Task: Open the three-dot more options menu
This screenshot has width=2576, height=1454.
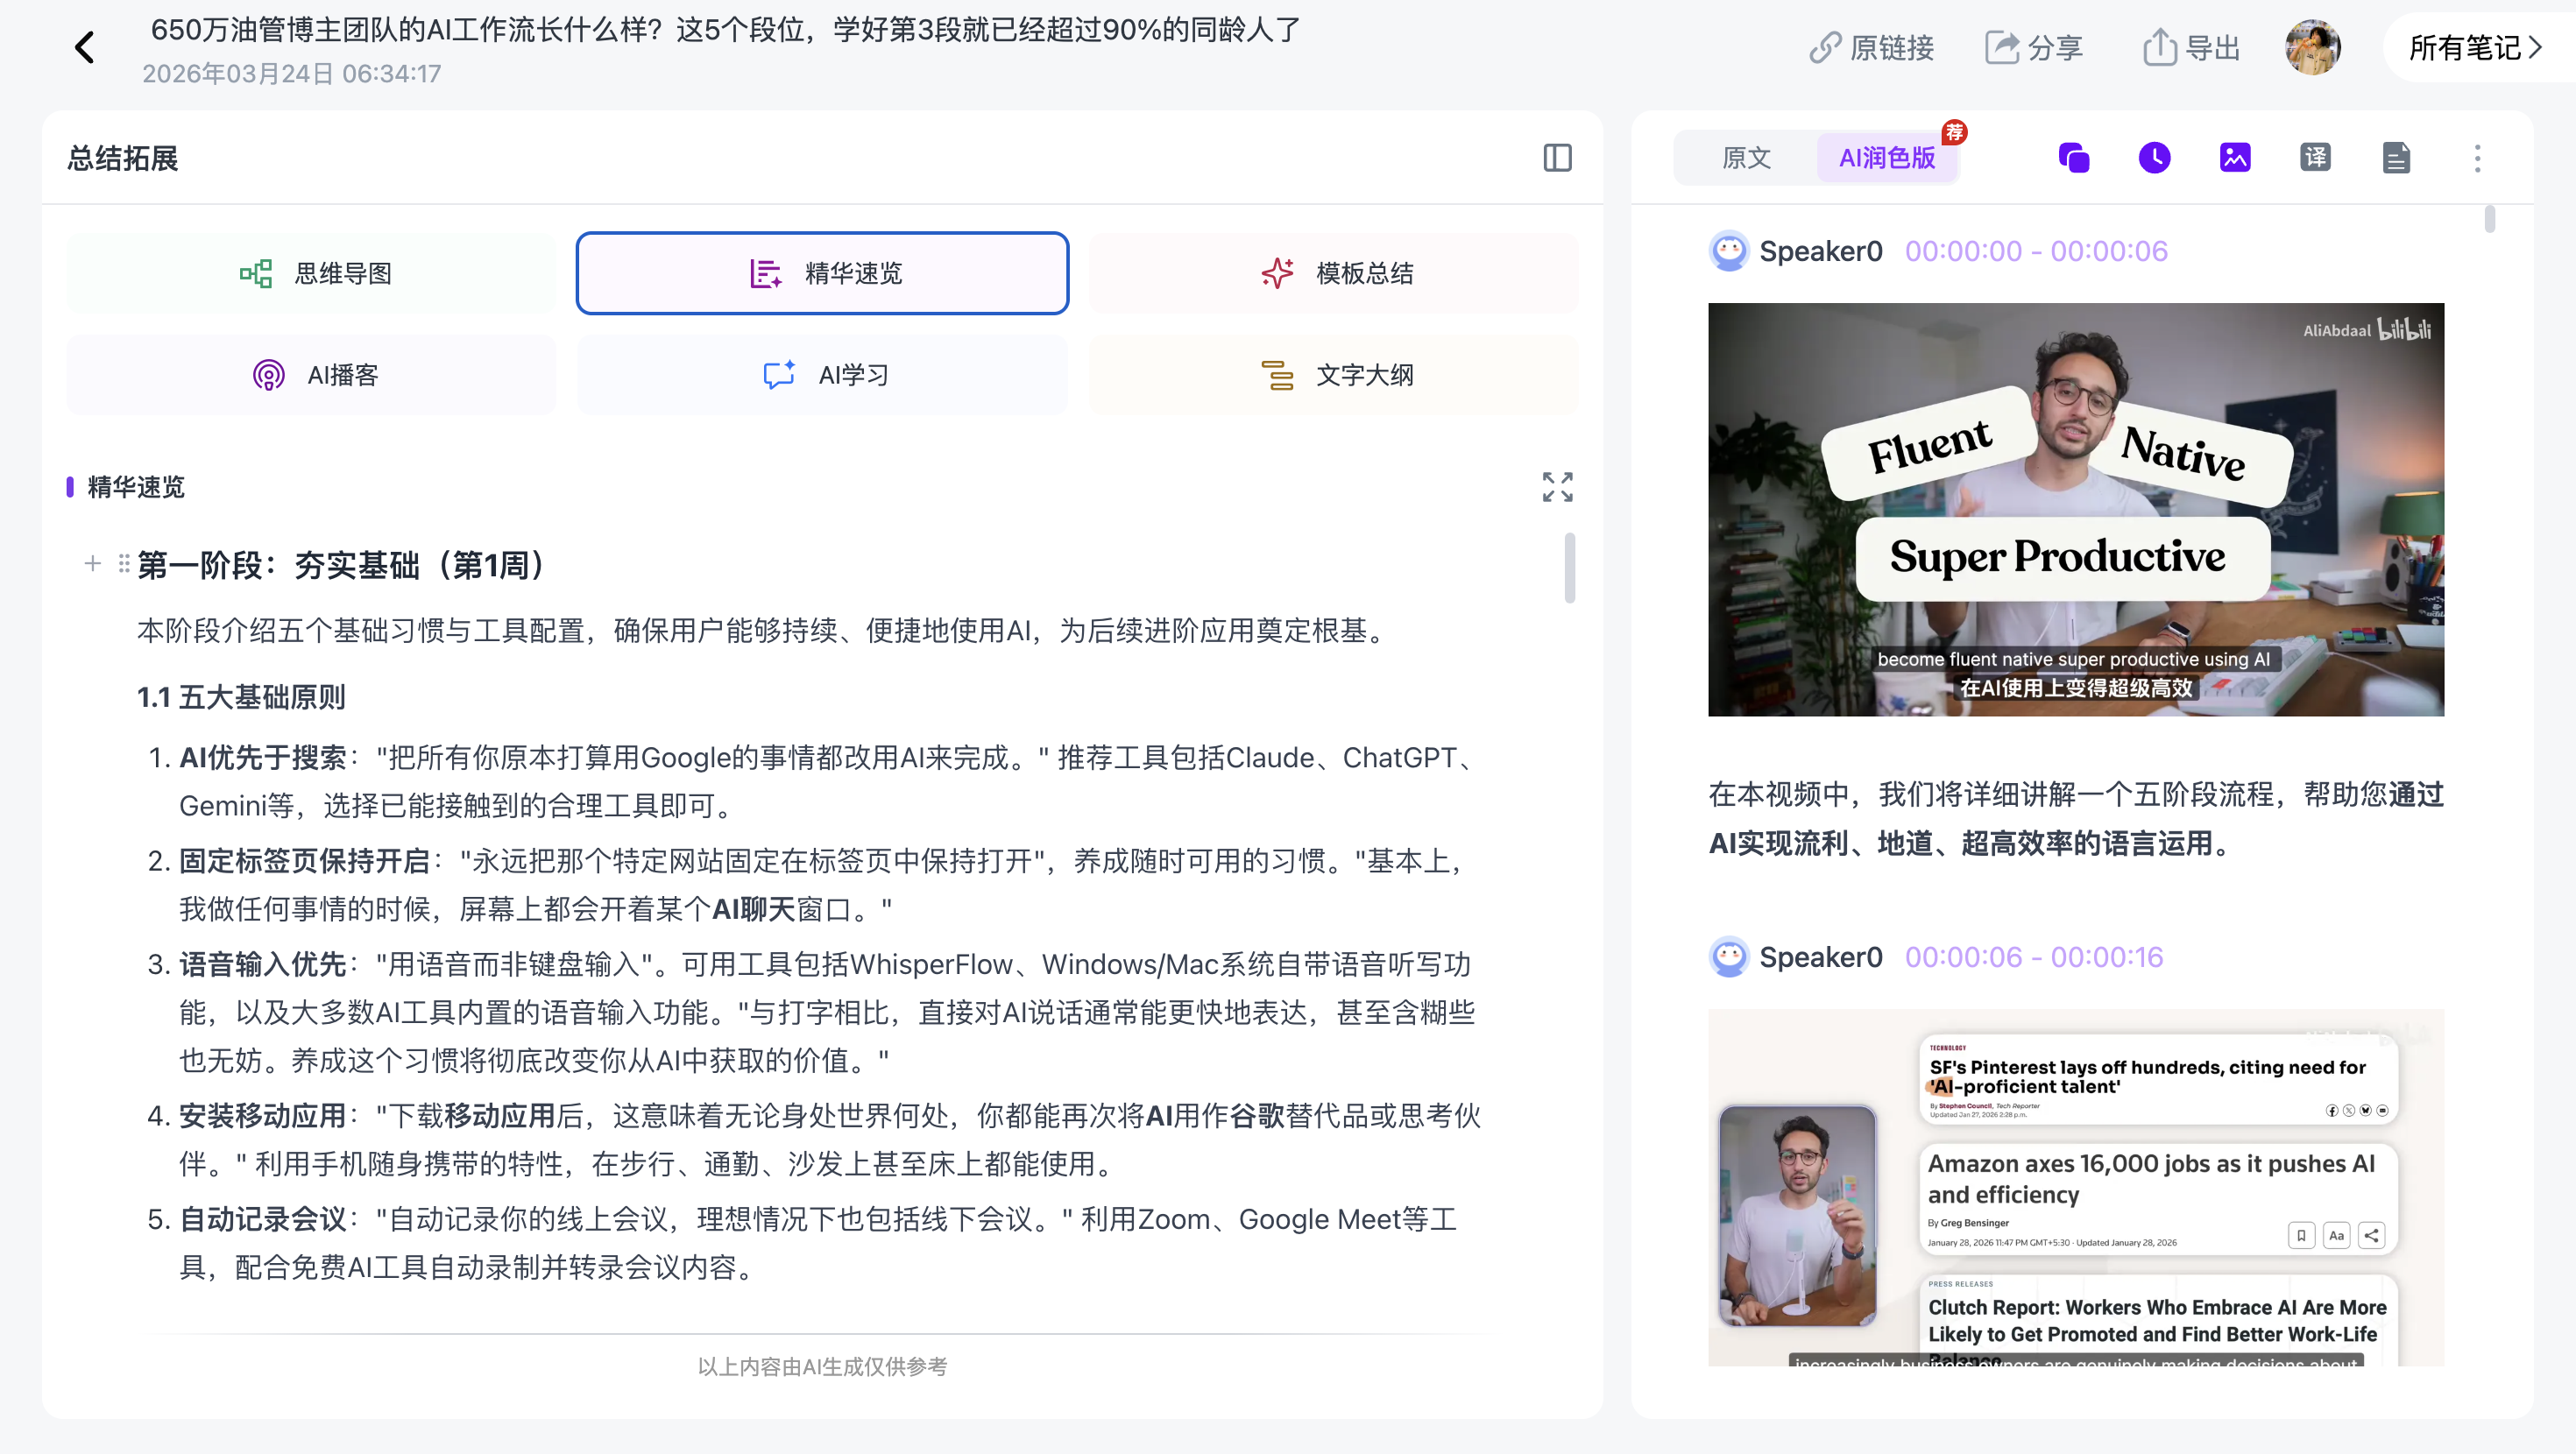Action: [x=2477, y=158]
